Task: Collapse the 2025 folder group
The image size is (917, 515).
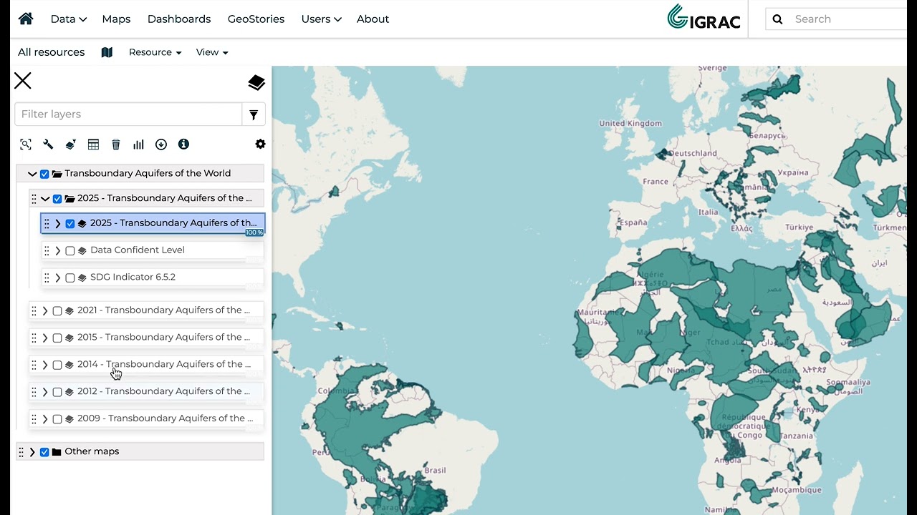Action: 45,199
